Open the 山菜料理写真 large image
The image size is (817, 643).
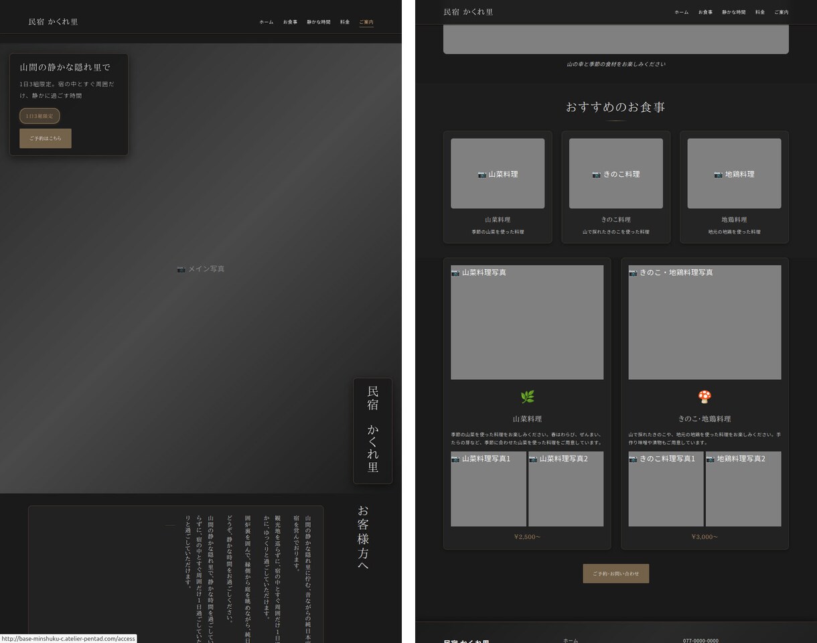(x=527, y=322)
